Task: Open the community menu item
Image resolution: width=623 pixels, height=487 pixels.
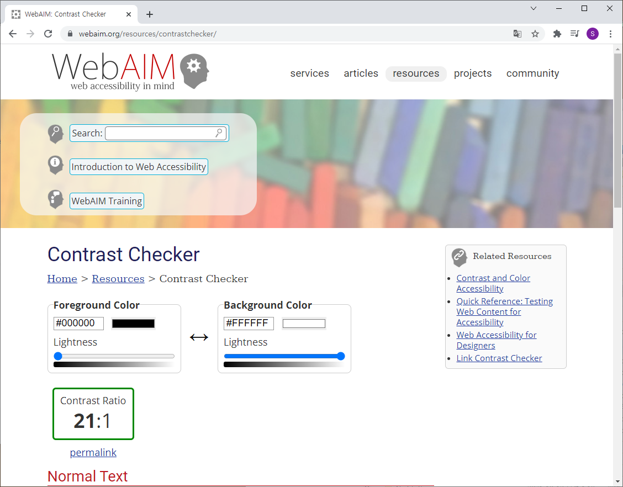Action: [x=533, y=73]
